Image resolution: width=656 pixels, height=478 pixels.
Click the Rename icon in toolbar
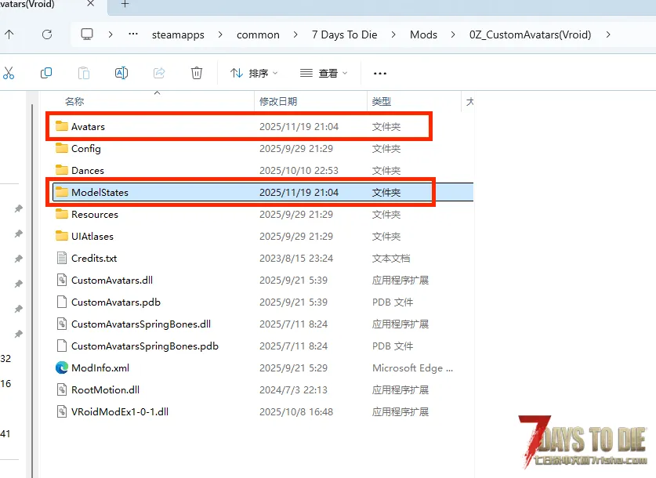[121, 73]
